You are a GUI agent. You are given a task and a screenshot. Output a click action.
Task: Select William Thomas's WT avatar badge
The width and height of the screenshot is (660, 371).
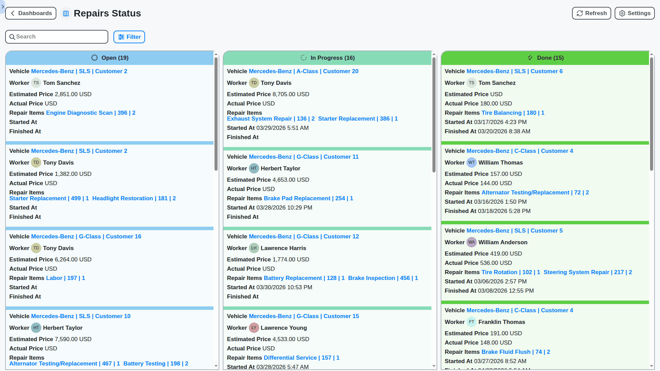point(472,162)
